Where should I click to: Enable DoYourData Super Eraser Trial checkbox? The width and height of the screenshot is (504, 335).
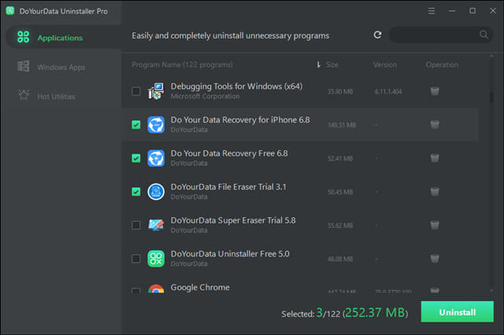click(x=136, y=225)
